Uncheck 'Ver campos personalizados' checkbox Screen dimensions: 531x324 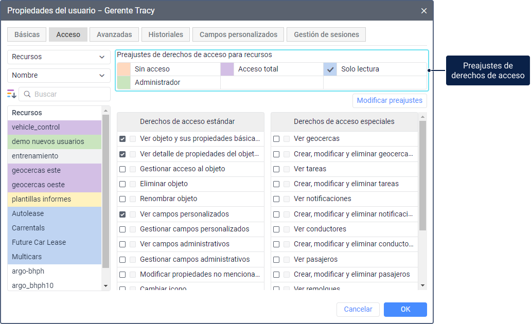122,214
